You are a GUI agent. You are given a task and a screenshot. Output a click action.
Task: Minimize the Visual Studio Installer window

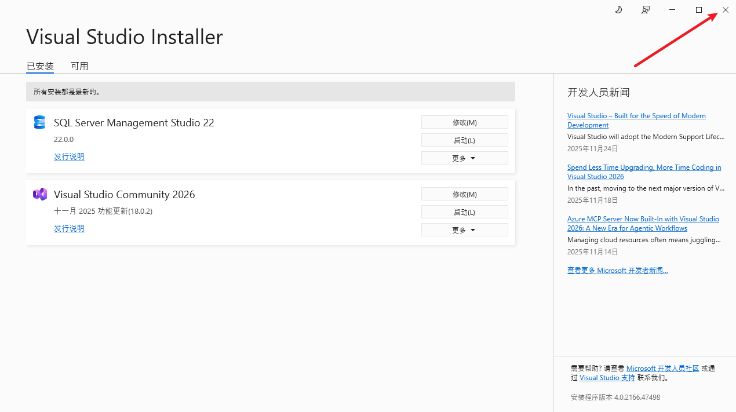point(672,10)
